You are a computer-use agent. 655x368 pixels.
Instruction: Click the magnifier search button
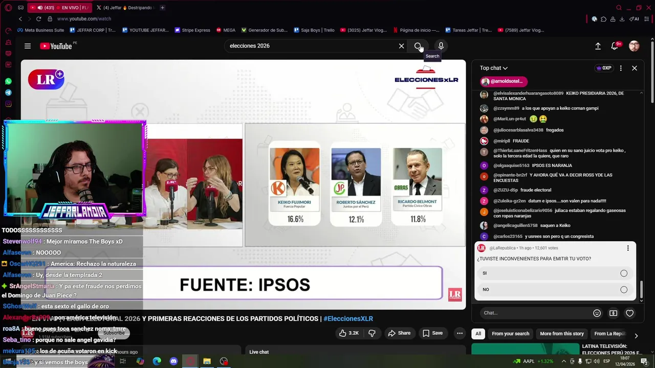pyautogui.click(x=418, y=46)
